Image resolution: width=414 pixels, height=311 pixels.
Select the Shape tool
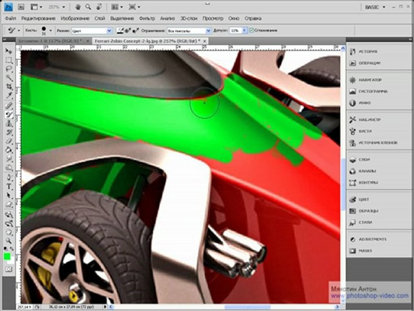point(9,204)
